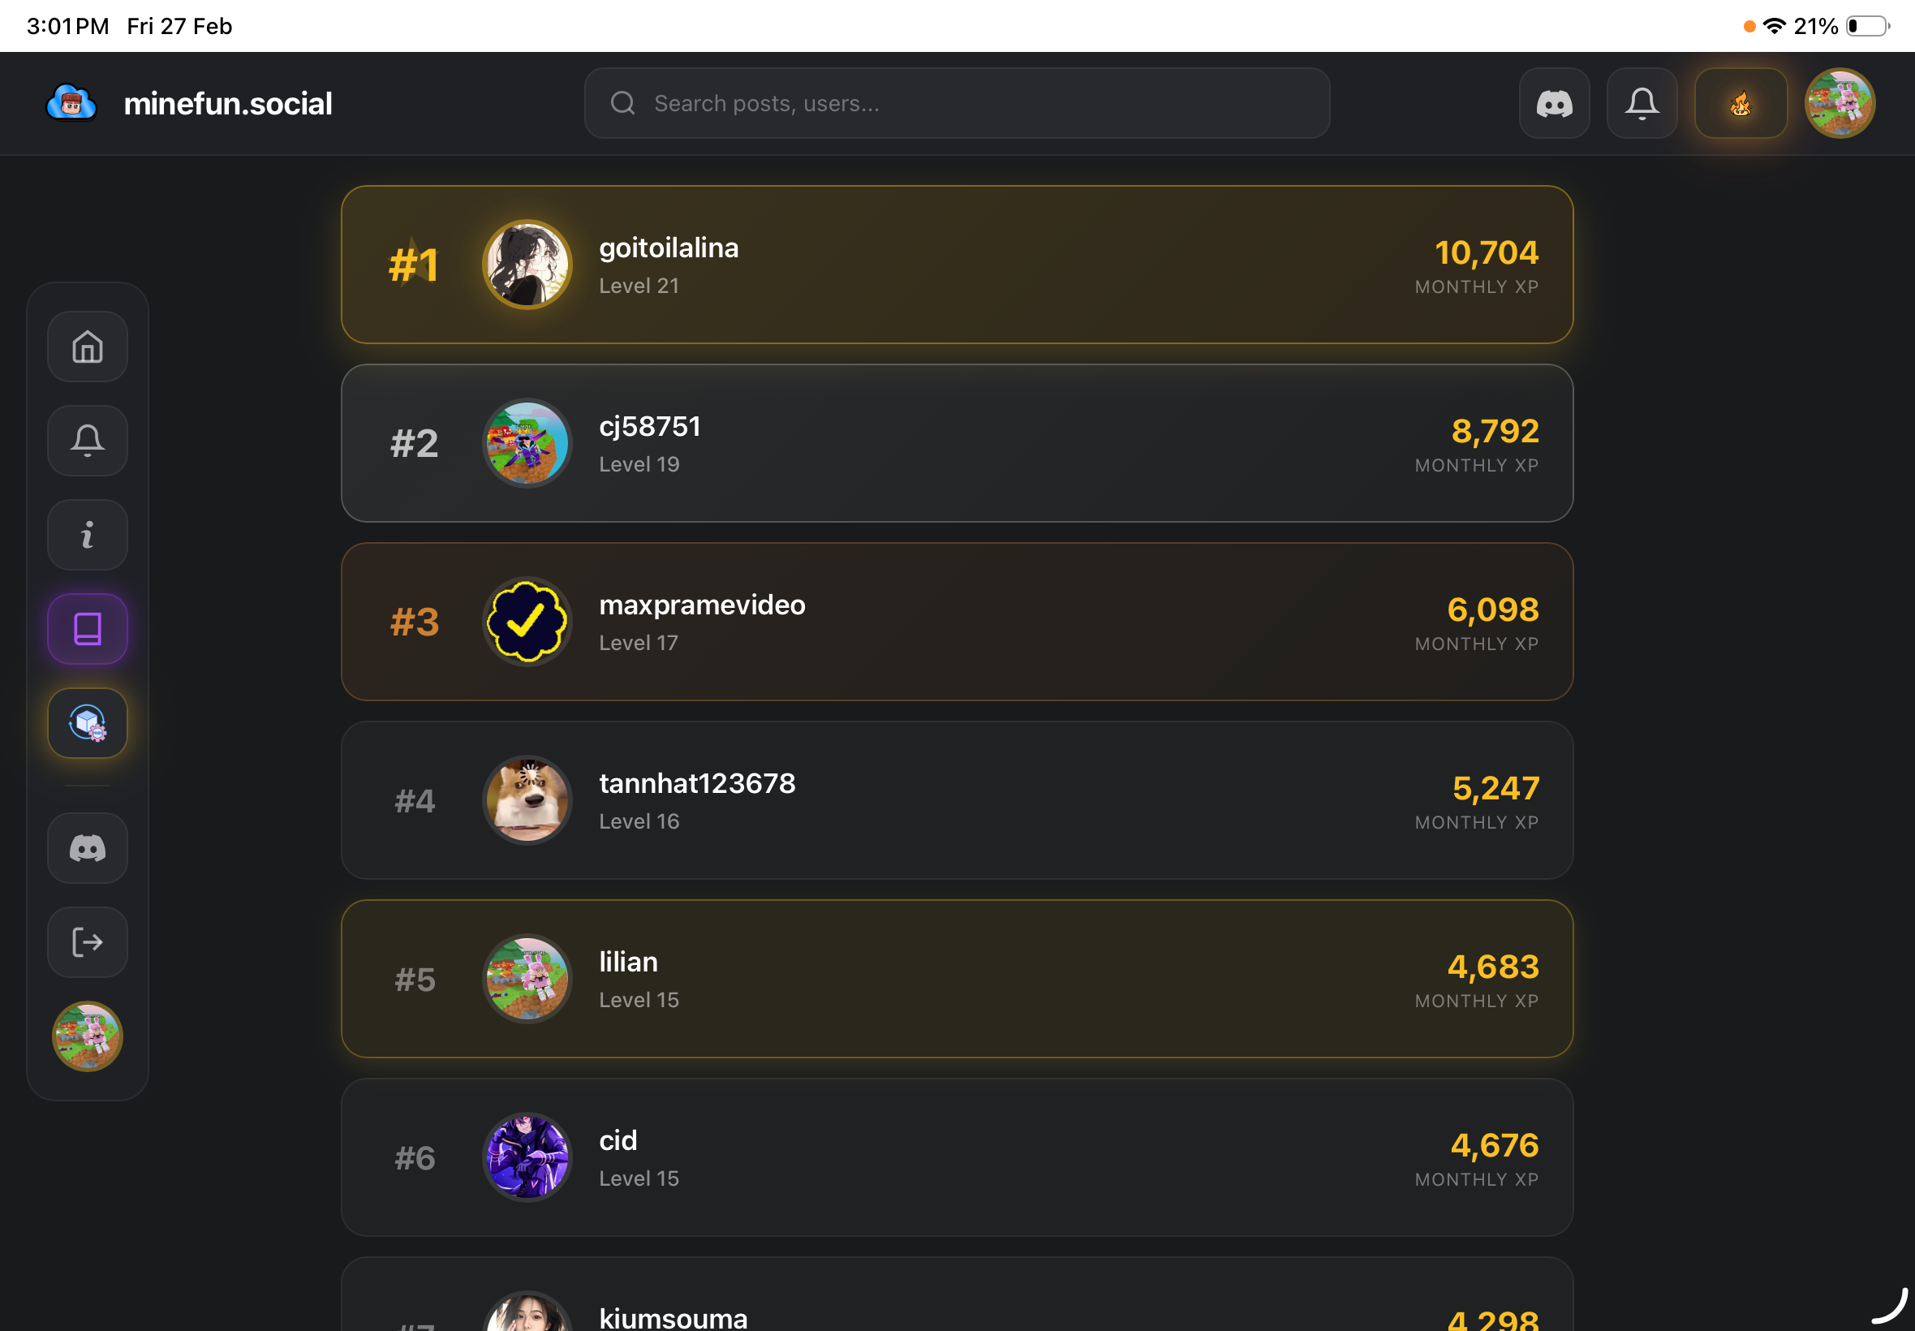Viewport: 1915px width, 1331px height.
Task: Open the Discord icon in the sidebar
Action: pos(88,848)
